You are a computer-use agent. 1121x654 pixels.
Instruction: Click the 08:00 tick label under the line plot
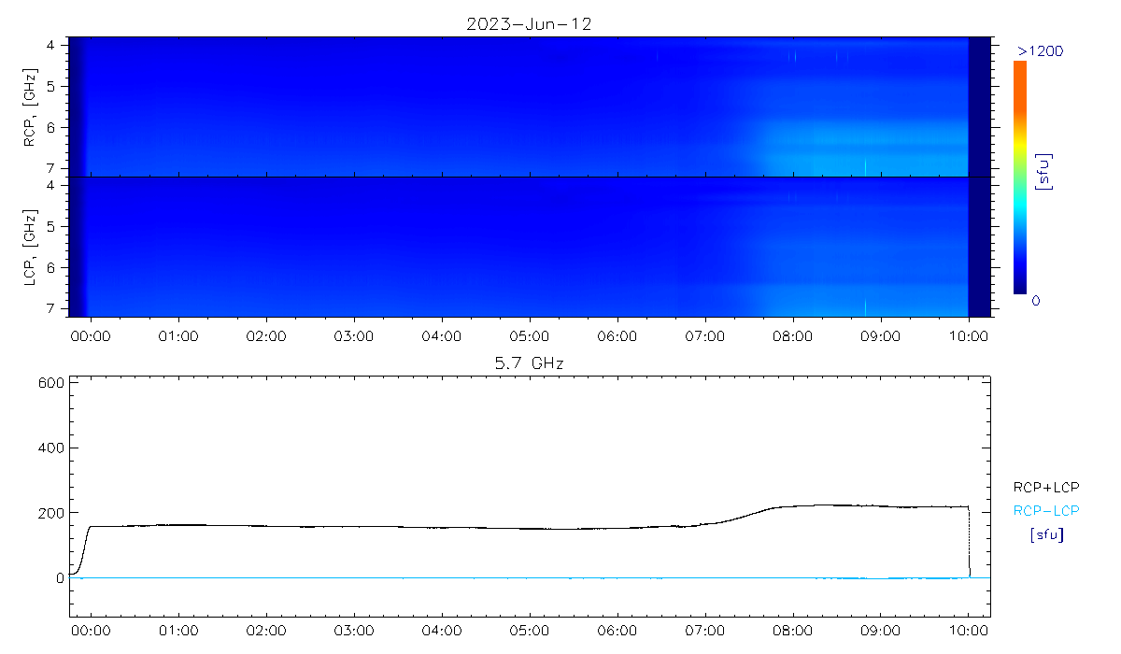(792, 633)
